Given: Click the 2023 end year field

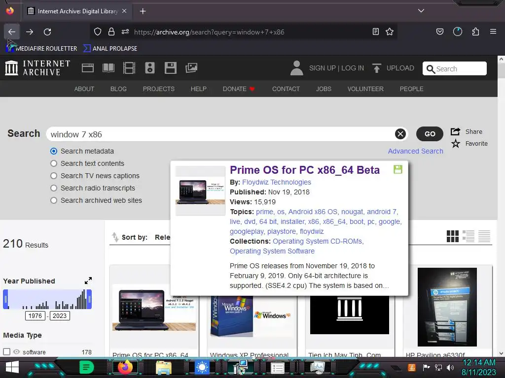Looking at the screenshot, I should (60, 315).
